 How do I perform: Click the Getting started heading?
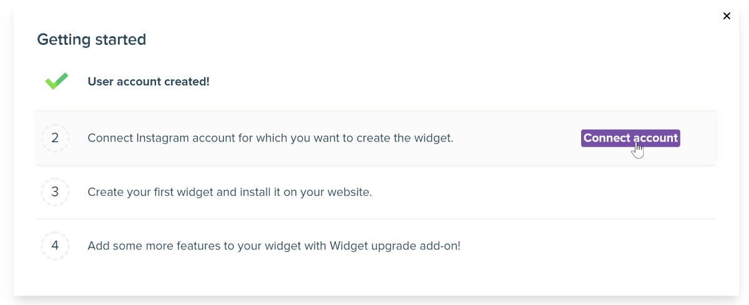[91, 40]
